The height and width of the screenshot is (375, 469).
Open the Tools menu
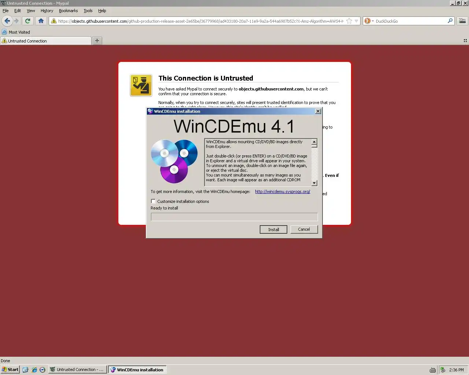88,11
